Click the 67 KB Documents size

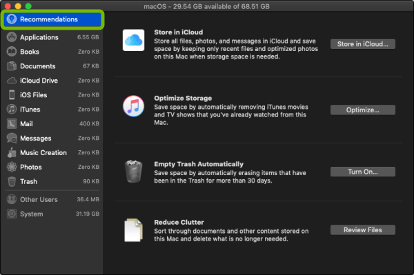point(91,66)
